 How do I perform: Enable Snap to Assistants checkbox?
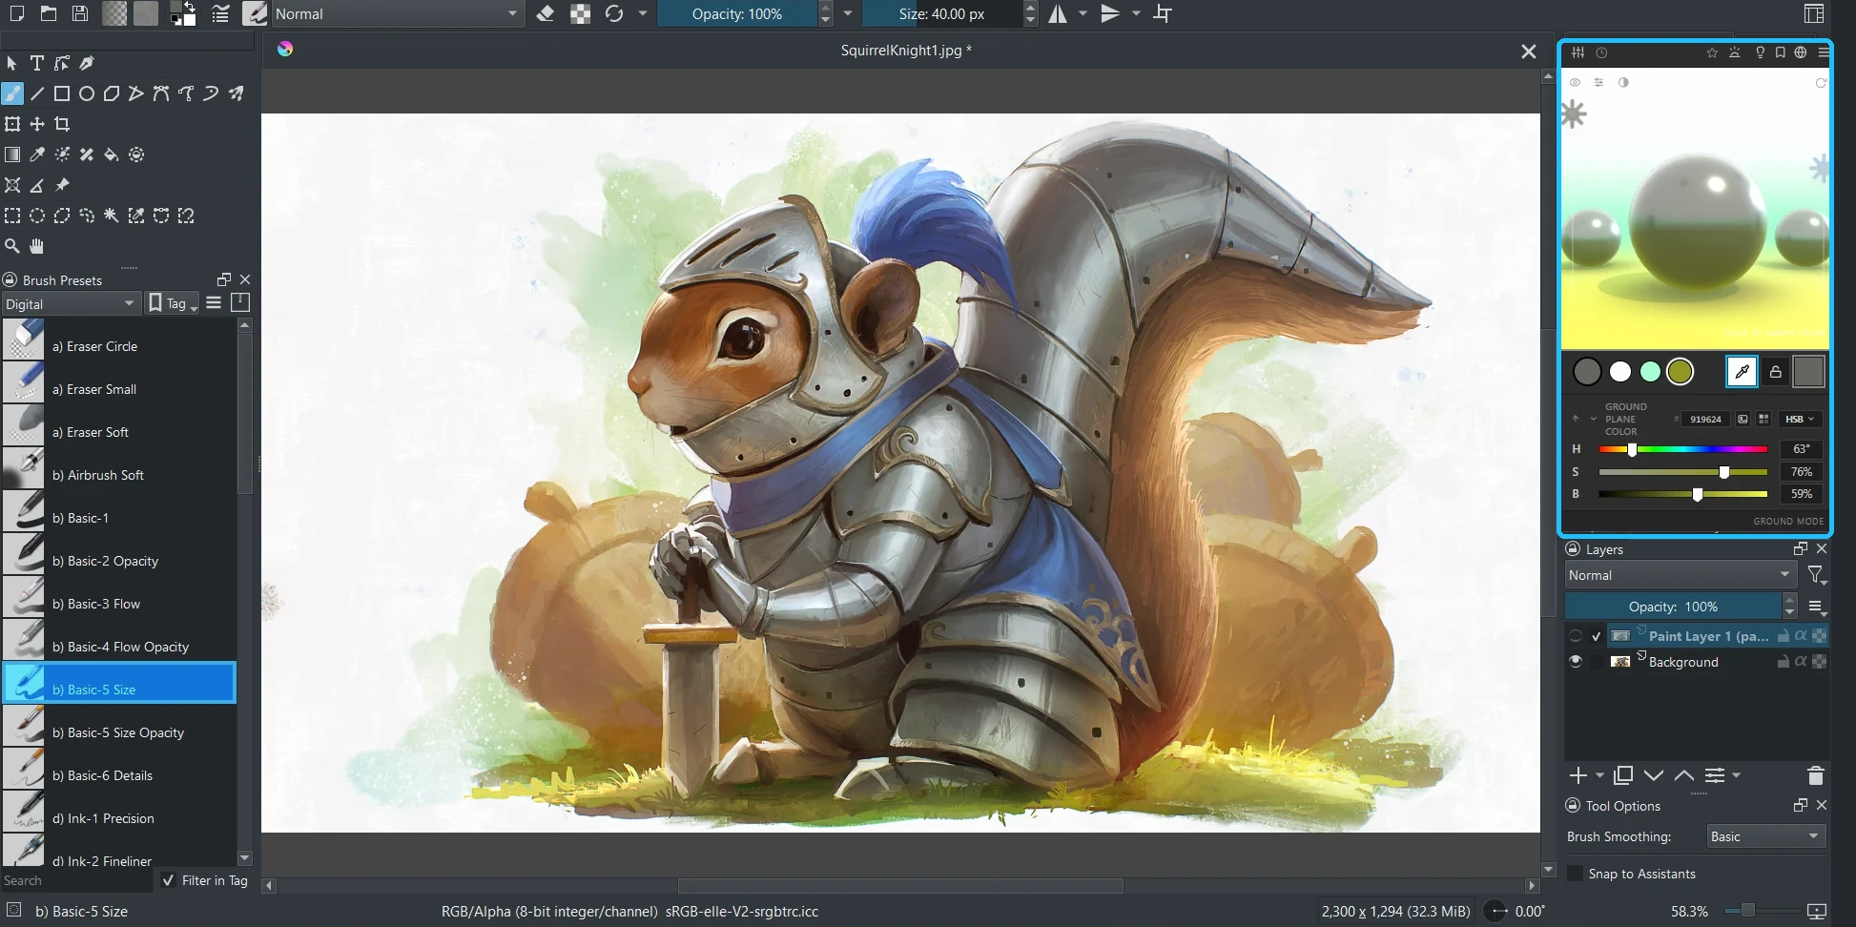point(1576,874)
